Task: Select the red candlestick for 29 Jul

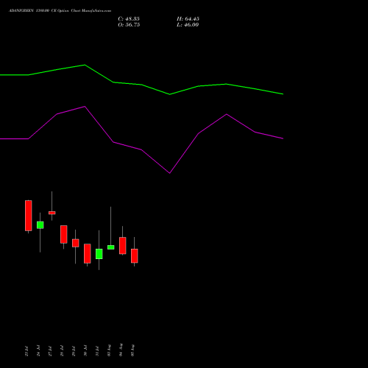Action: tap(76, 243)
